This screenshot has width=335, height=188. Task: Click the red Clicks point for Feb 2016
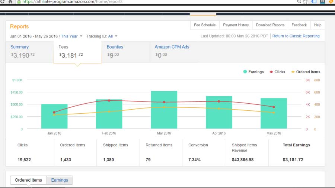click(x=109, y=101)
